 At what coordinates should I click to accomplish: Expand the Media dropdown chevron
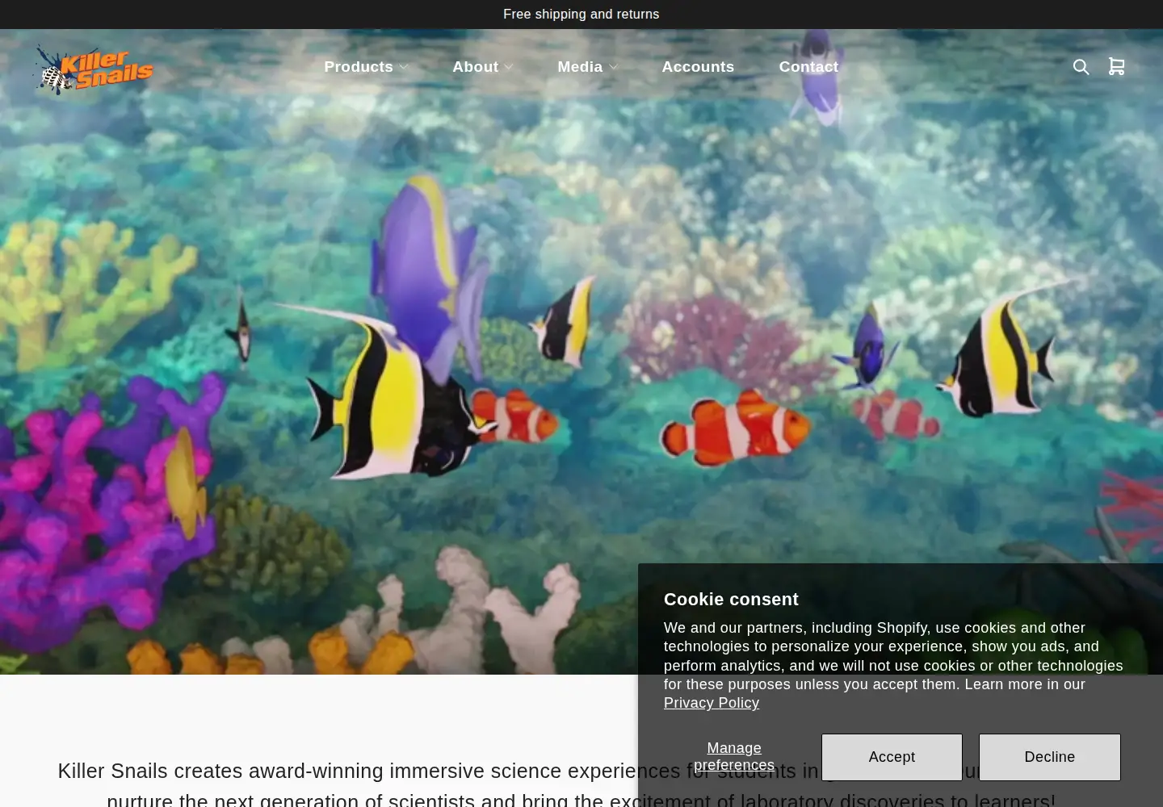pyautogui.click(x=613, y=67)
